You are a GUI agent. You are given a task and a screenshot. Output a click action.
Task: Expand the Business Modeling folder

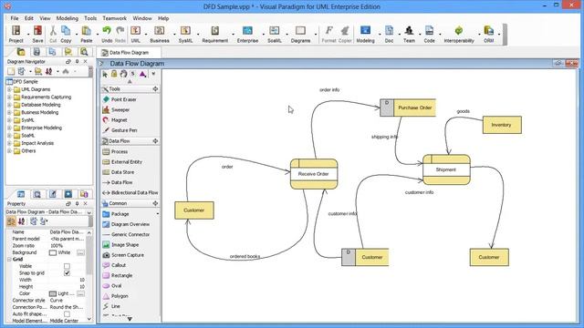coord(9,112)
